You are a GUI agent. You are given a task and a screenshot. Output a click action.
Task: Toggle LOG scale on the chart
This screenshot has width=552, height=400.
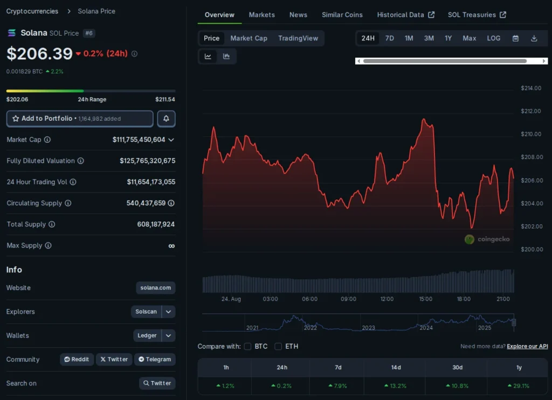pyautogui.click(x=494, y=38)
